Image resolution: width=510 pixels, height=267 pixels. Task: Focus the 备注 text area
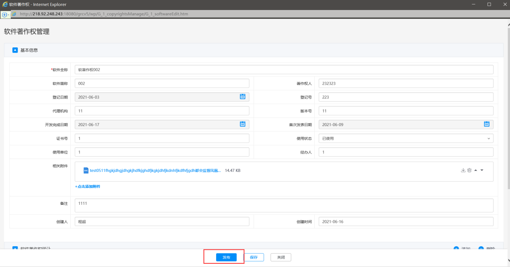click(284, 205)
